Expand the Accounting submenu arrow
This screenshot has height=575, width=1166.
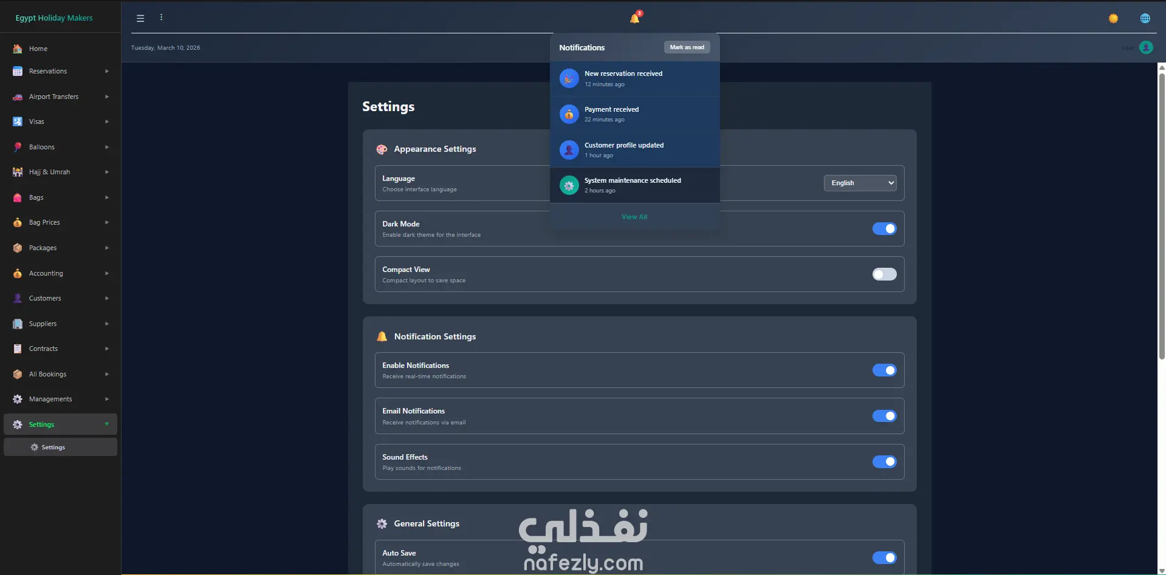click(107, 273)
